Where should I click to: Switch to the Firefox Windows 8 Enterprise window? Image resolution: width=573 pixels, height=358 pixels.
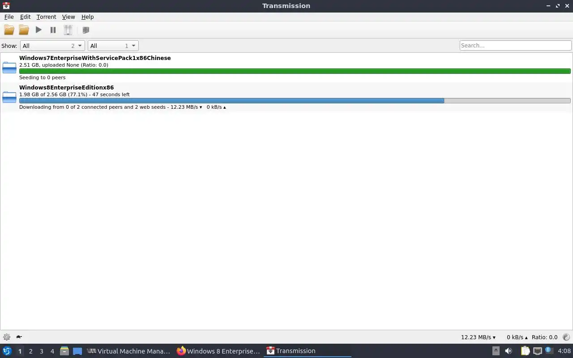point(218,351)
